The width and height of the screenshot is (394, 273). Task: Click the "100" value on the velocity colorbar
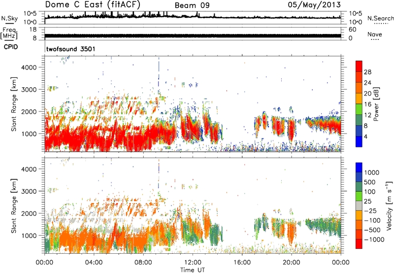370,192
